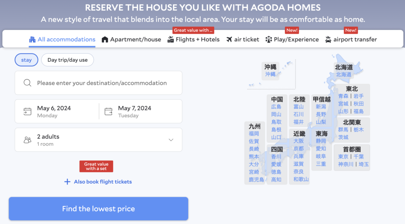Expand the 2 adults guest dropdown chevron

click(x=171, y=140)
